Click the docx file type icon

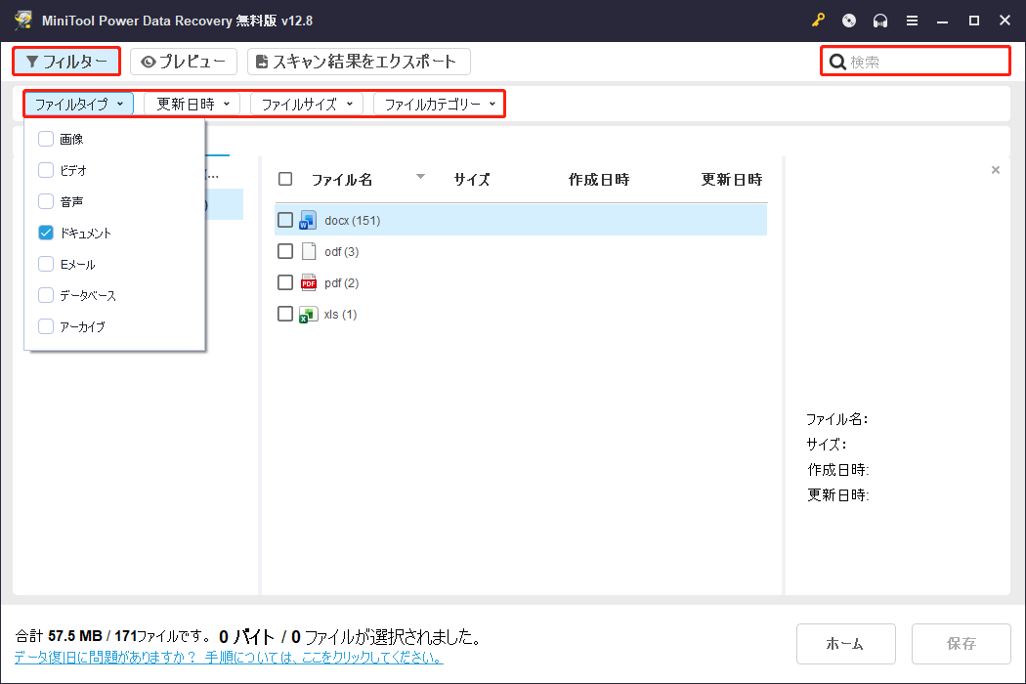pyautogui.click(x=307, y=220)
